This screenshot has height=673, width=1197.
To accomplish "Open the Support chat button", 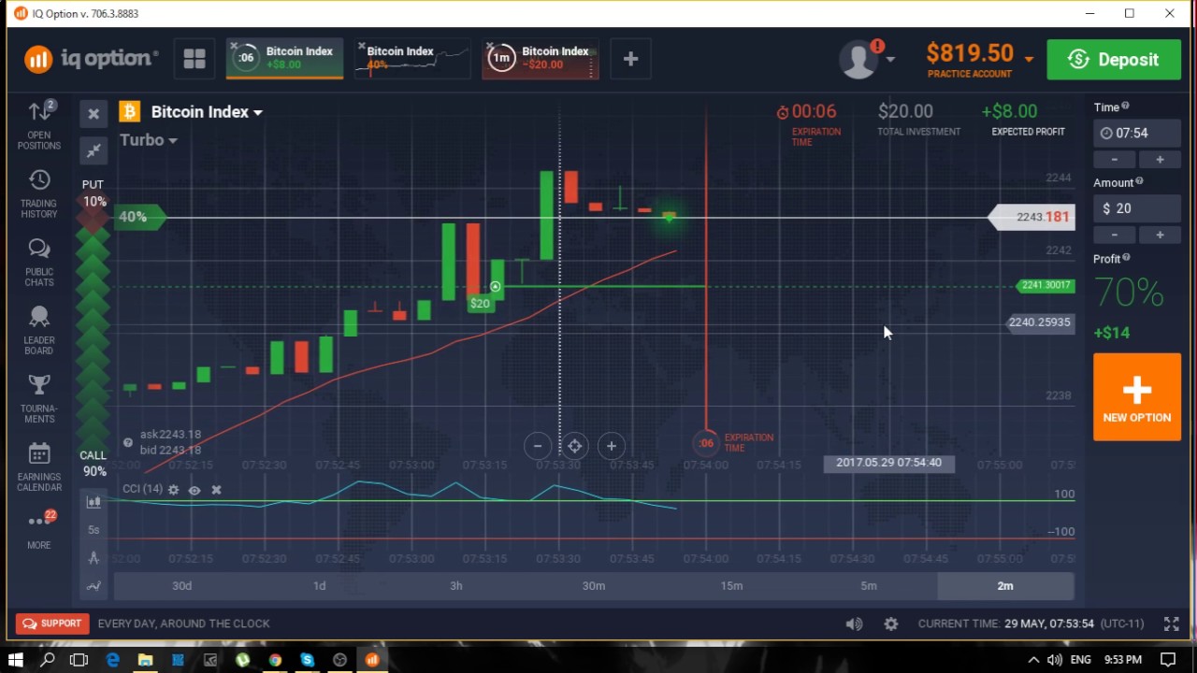I will (52, 623).
